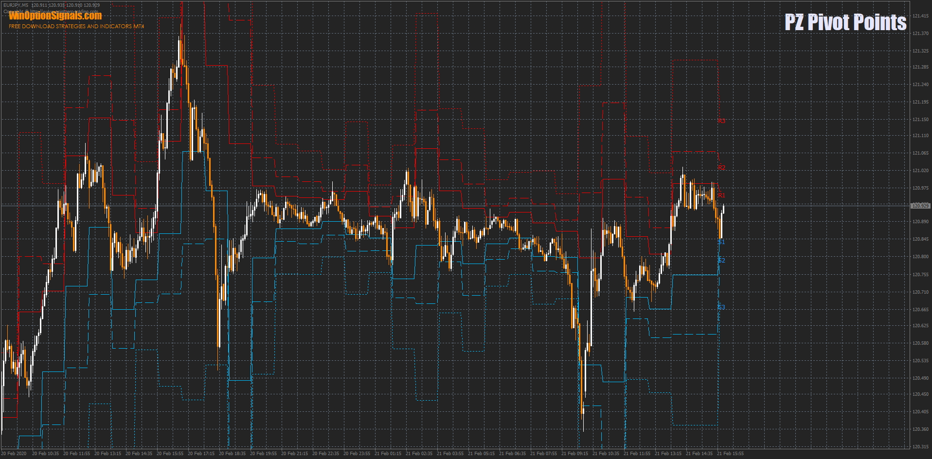Click the S2 support level label
The height and width of the screenshot is (459, 932).
point(721,261)
